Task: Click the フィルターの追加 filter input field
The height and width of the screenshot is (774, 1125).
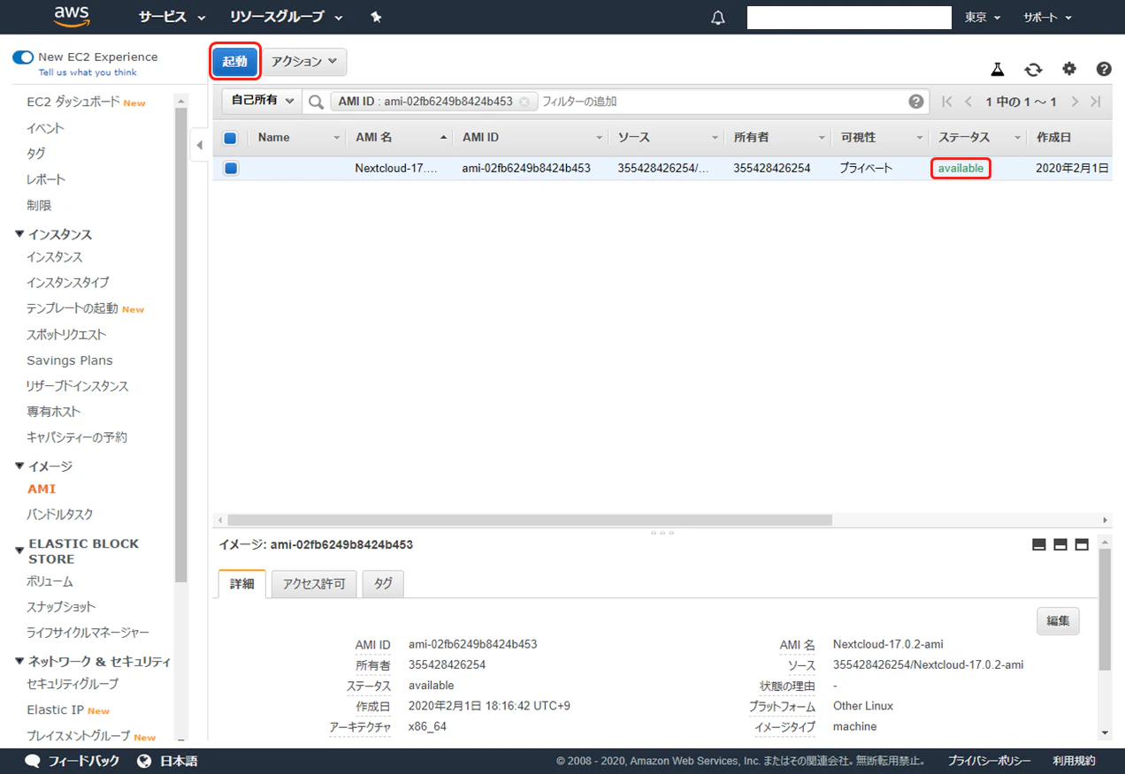Action: pyautogui.click(x=721, y=102)
